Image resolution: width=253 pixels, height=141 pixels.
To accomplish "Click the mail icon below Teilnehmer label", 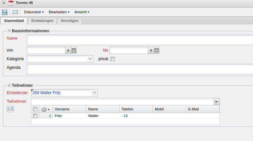I will (10, 108).
